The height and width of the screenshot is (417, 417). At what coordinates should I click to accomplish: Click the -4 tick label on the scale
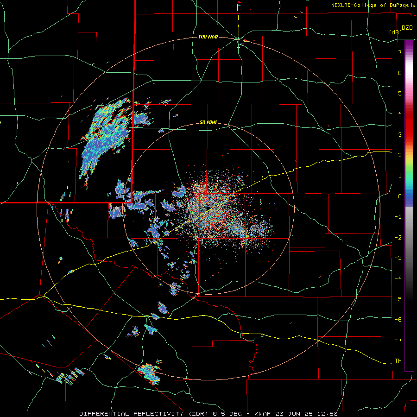pos(398,278)
